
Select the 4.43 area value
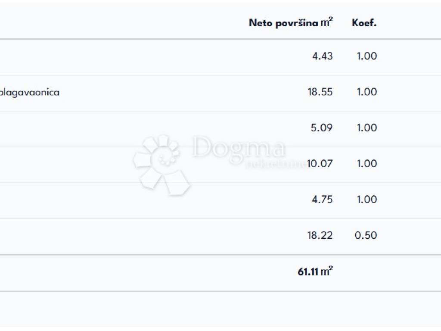(323, 56)
